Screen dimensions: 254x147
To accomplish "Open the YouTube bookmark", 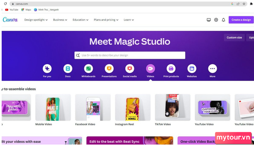I will [12, 10].
